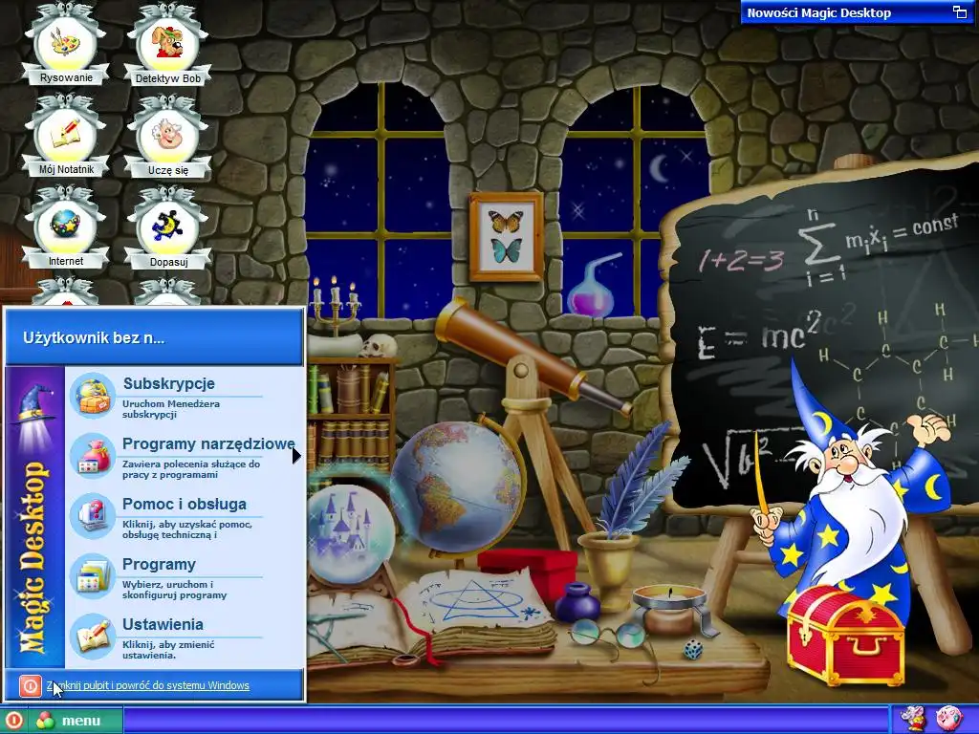
Task: Click text 'Uruchom Menedżera subskrypcji'
Action: pos(171,409)
